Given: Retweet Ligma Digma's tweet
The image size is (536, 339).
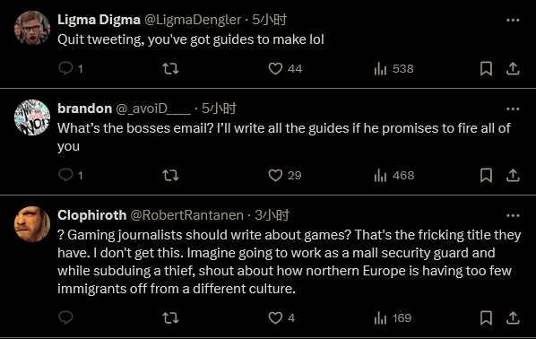Looking at the screenshot, I should 170,68.
